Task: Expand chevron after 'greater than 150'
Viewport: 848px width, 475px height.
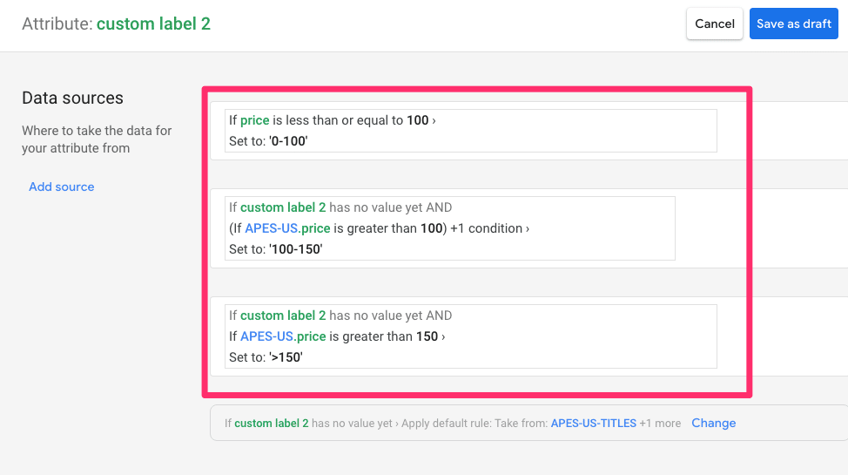Action: coord(443,337)
